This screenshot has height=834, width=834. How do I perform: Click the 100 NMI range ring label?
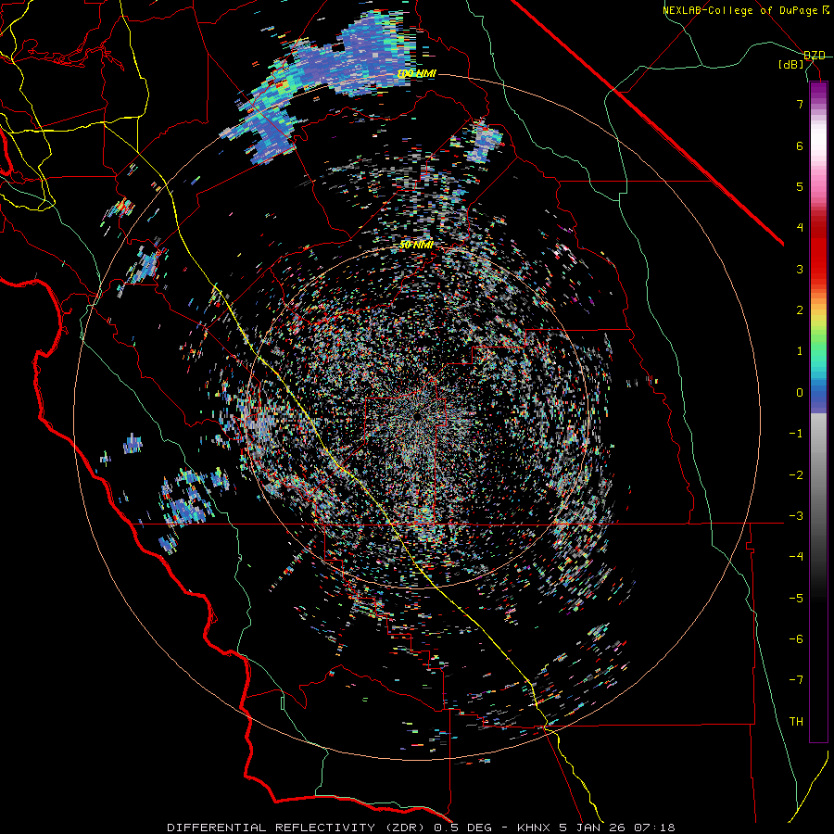point(416,74)
